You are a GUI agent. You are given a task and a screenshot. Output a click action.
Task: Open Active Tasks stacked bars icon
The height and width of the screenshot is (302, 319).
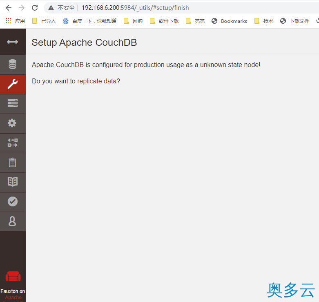pyautogui.click(x=13, y=103)
